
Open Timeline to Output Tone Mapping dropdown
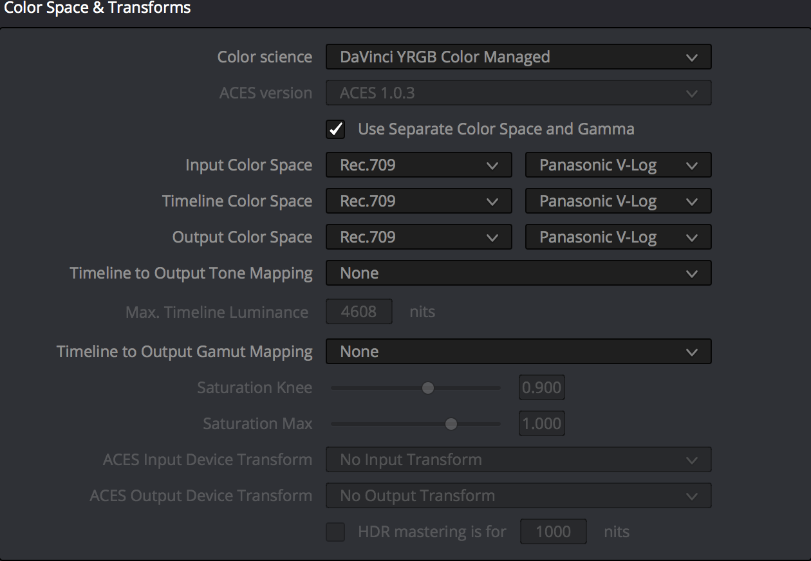[x=518, y=273]
